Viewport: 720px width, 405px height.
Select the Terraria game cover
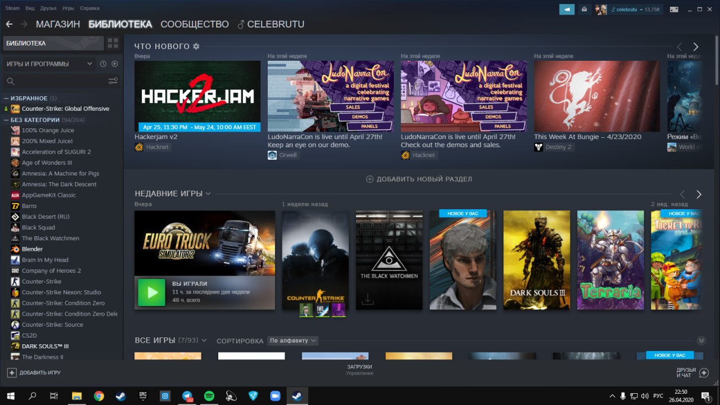(x=610, y=260)
